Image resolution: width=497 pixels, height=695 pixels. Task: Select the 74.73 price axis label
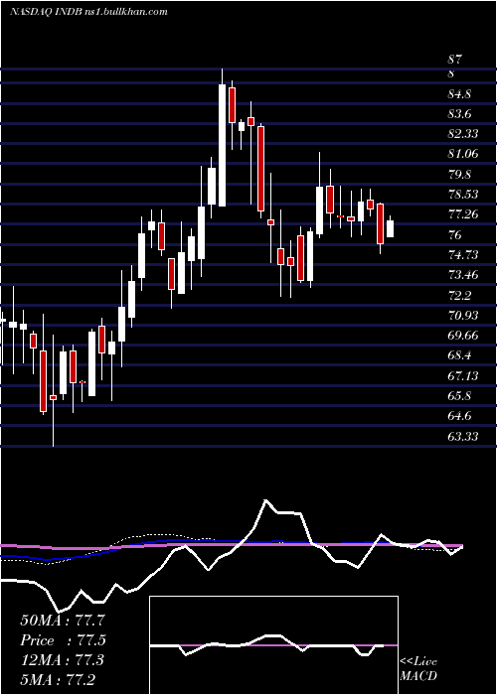pyautogui.click(x=463, y=254)
